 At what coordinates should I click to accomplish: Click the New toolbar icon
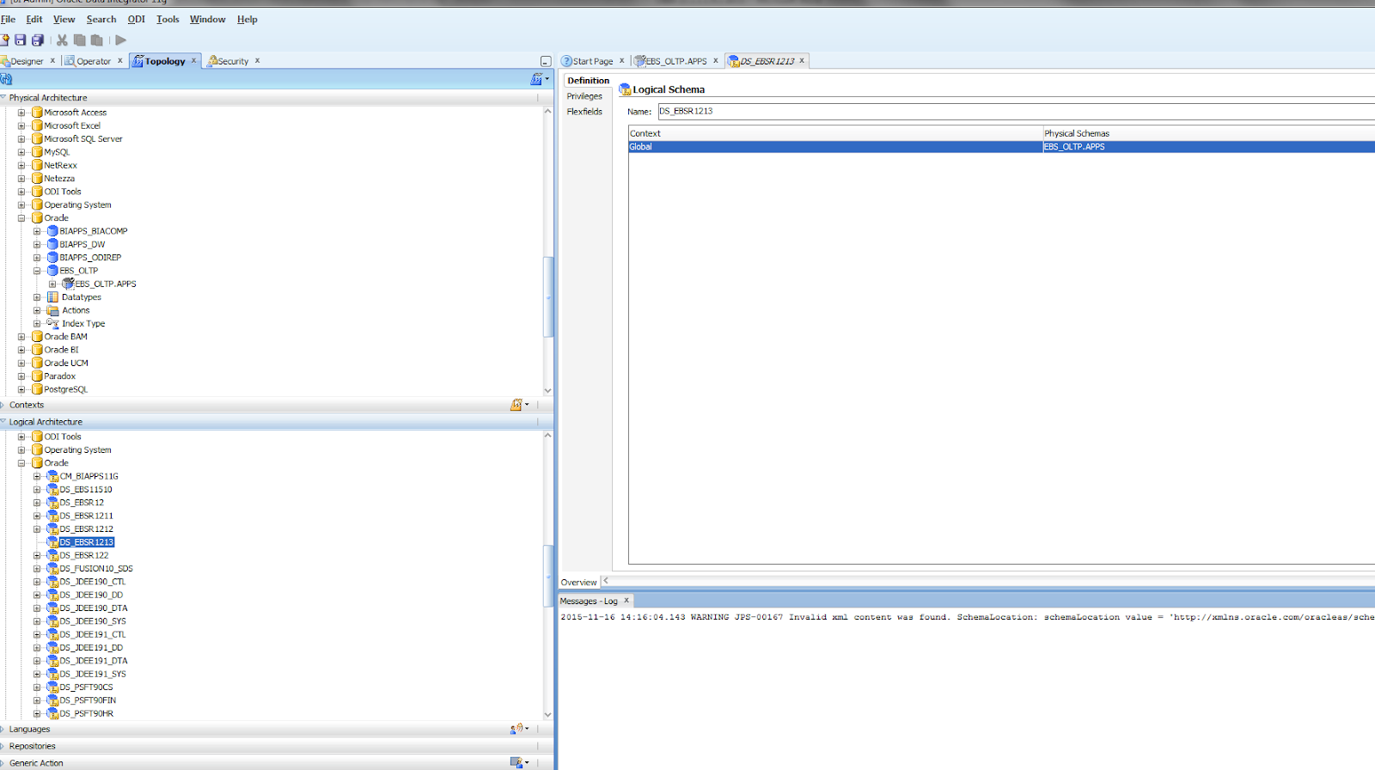click(x=4, y=40)
